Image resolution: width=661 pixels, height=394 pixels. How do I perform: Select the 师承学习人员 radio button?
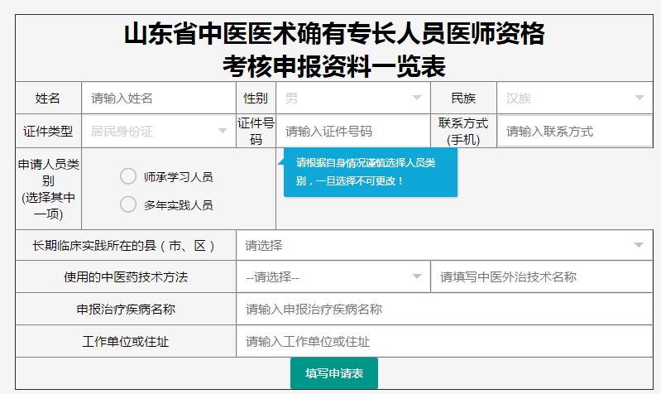128,176
